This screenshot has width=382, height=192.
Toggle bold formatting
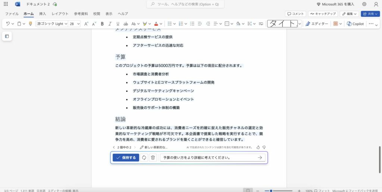(102, 23)
